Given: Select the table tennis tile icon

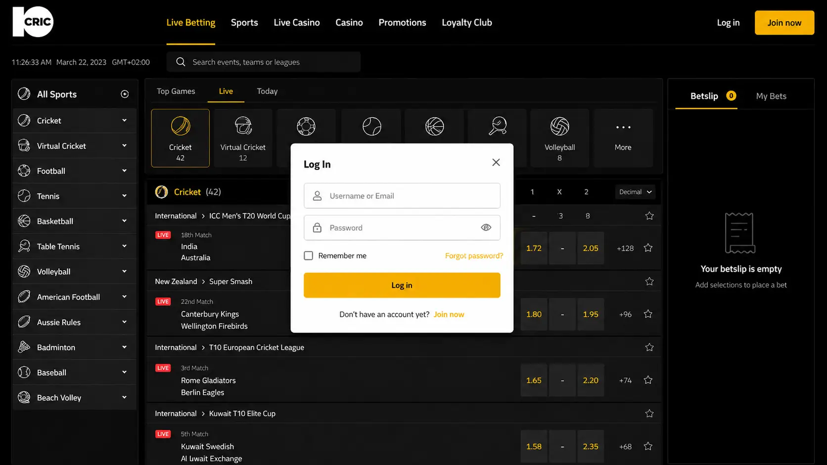Looking at the screenshot, I should coord(497,126).
